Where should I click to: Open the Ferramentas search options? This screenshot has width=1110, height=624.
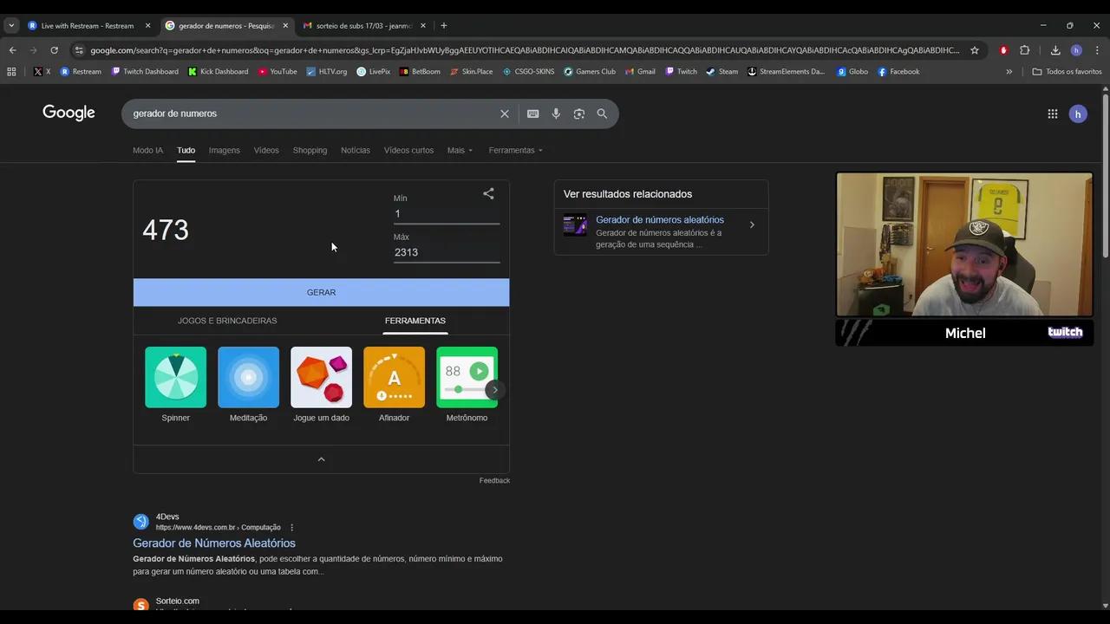[x=515, y=150]
